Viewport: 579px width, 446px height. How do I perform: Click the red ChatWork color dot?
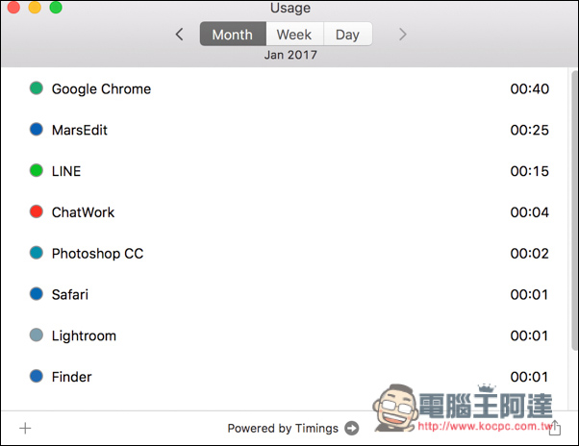coord(37,211)
